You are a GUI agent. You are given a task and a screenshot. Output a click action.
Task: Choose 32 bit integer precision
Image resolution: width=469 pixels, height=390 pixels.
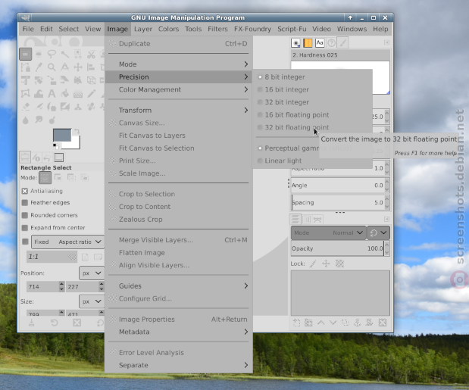[312, 102]
